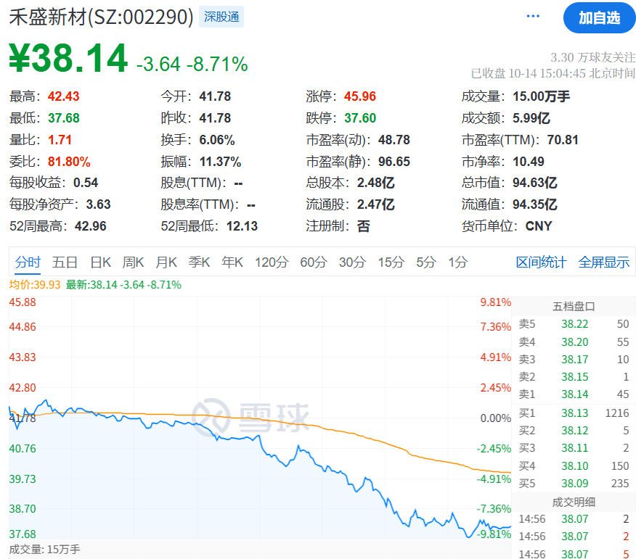The height and width of the screenshot is (559, 636).
Task: Click the three-dot more options icon
Action: [533, 17]
